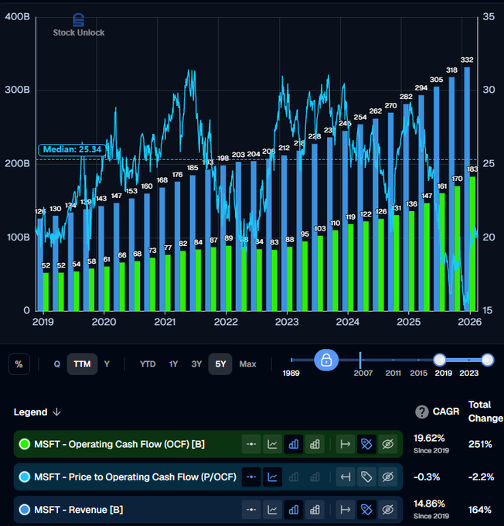
Task: Set stacked bar type for Revenue
Action: [315, 510]
